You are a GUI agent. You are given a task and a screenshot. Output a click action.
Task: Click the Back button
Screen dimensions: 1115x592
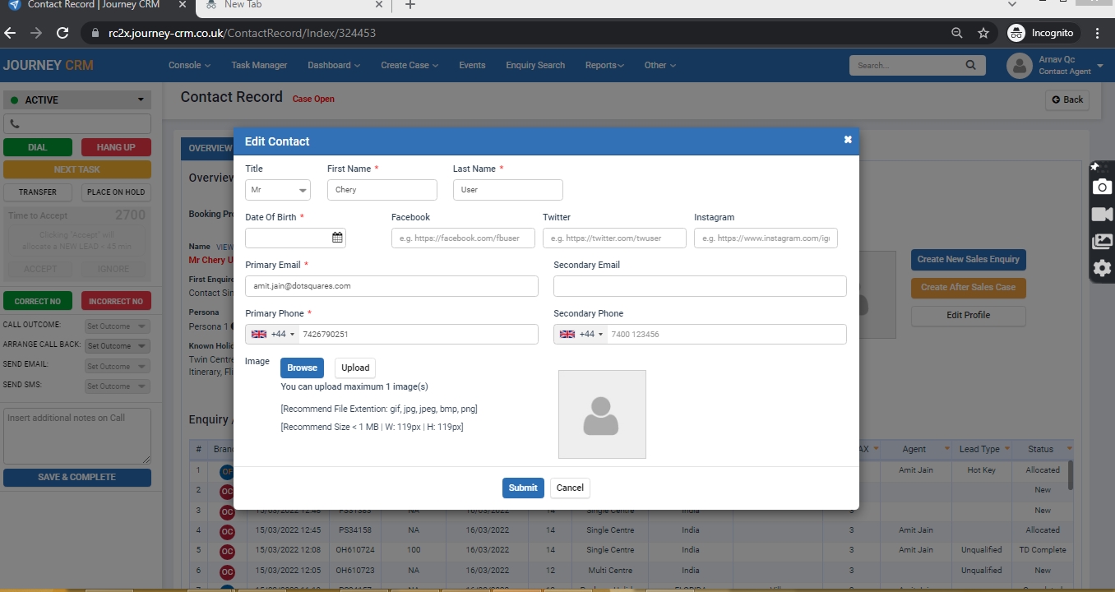pyautogui.click(x=1067, y=99)
